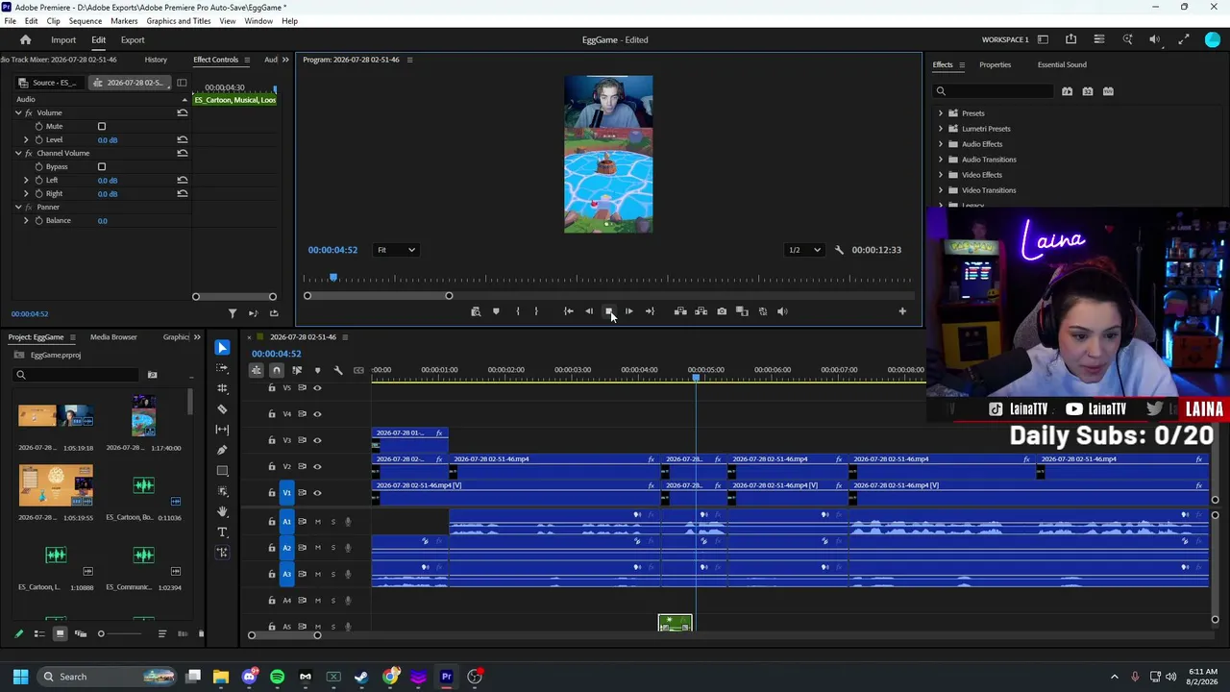The width and height of the screenshot is (1230, 692).
Task: Collapse the Volume effect group
Action: pos(17,112)
